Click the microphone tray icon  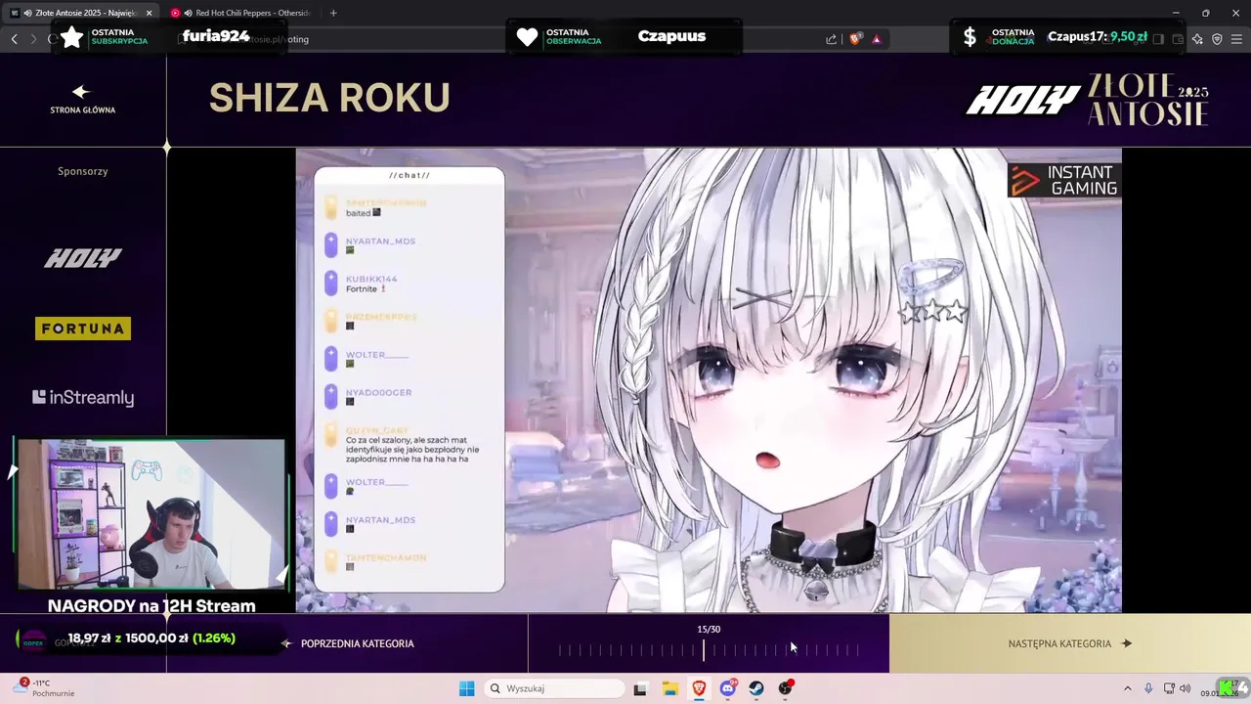coord(1148,688)
